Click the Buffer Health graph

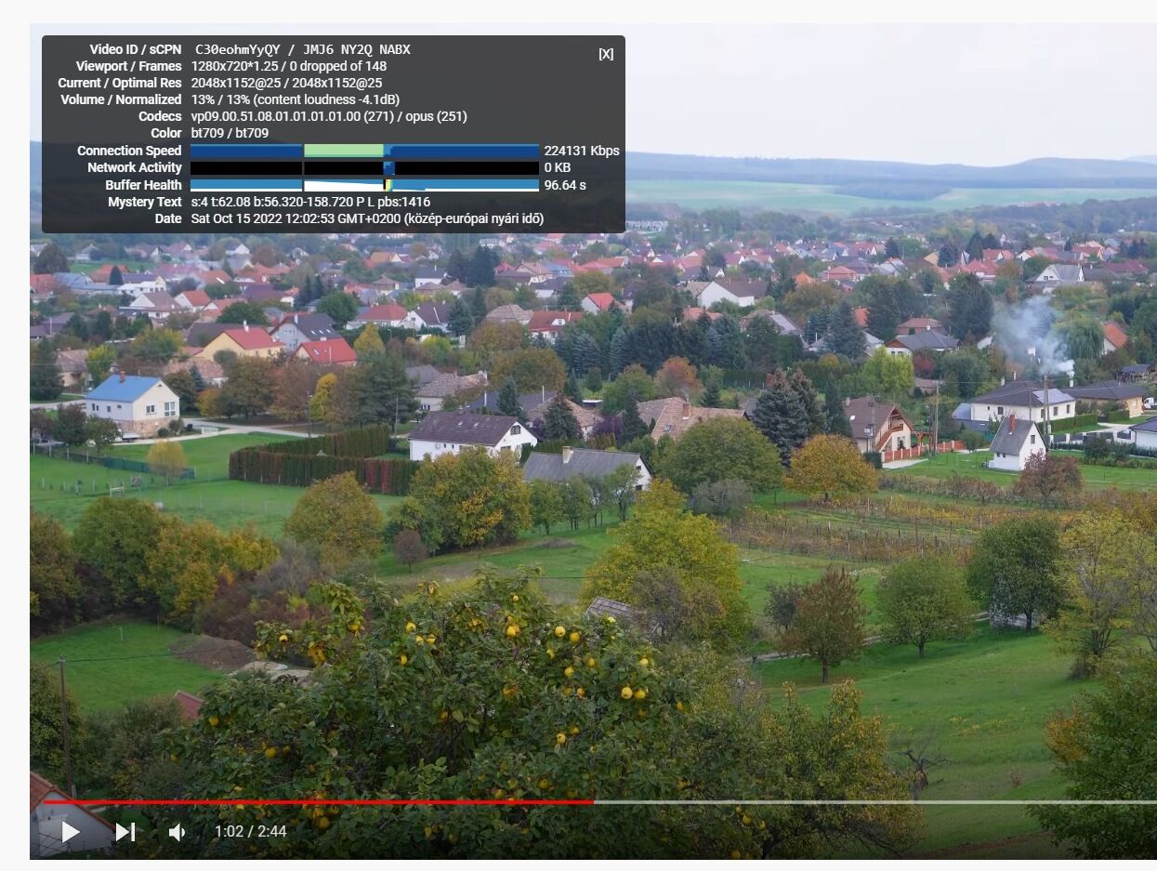point(364,185)
